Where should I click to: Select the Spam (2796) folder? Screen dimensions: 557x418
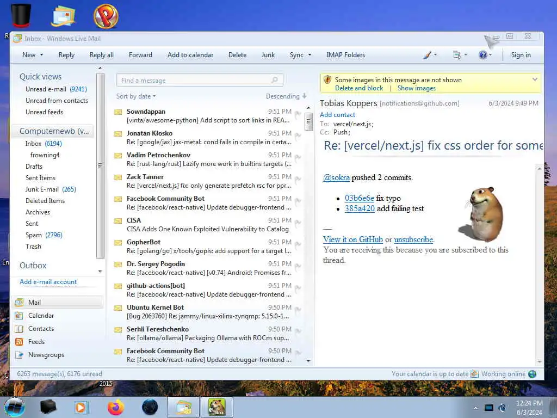44,235
